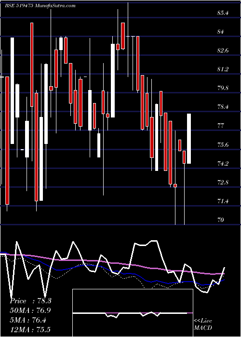This screenshot has height=337, width=241.
Task: Click the 81.2 price axis label
Action: coord(223,69)
